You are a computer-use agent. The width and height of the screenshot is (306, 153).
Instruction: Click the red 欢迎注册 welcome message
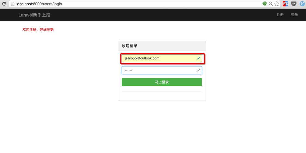pyautogui.click(x=38, y=30)
